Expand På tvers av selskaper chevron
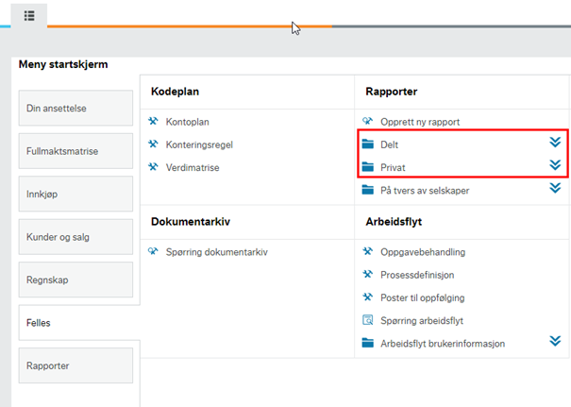 555,188
